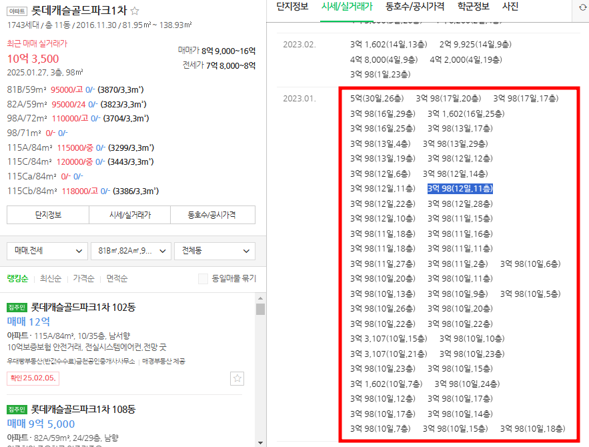This screenshot has height=447, width=589.
Task: Select the 98/71m² area row
Action: (x=37, y=133)
